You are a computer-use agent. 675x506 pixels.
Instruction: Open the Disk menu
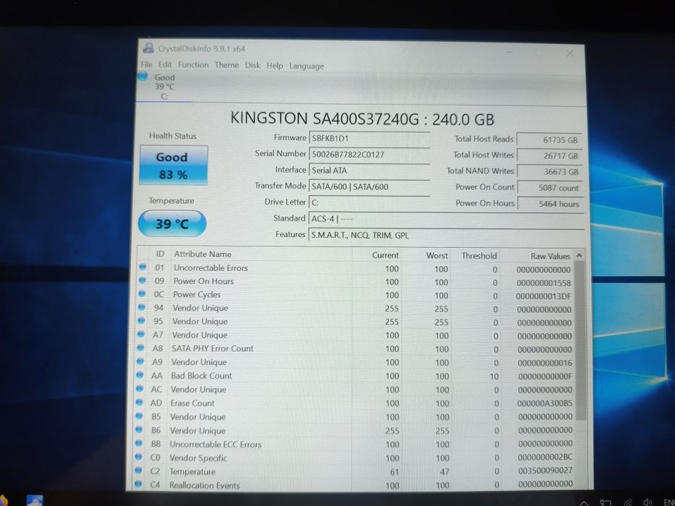[x=252, y=65]
